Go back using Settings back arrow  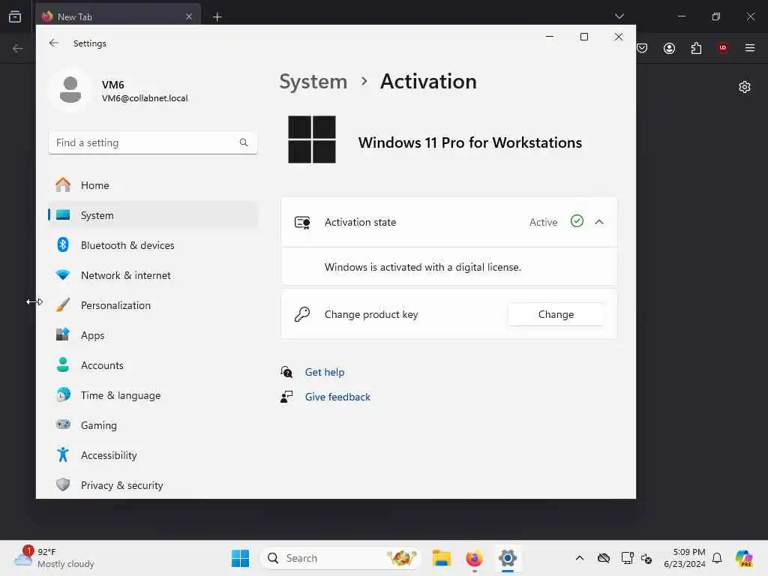pyautogui.click(x=54, y=43)
